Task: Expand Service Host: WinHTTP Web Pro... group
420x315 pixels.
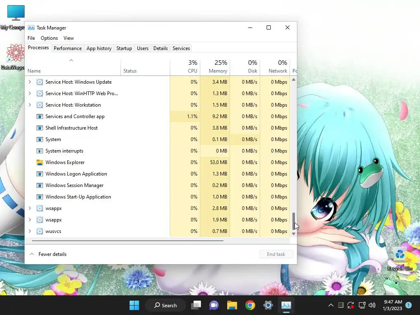Action: [30, 94]
